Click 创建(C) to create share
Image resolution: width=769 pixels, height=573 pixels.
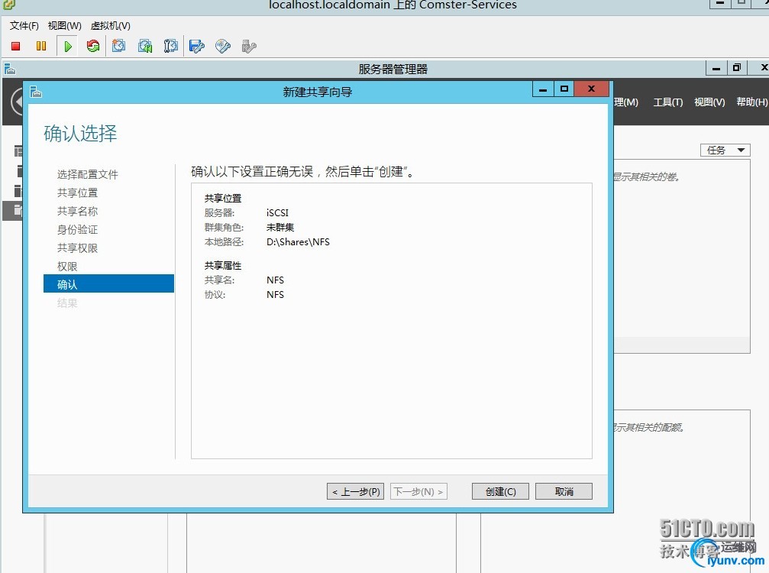(x=500, y=491)
